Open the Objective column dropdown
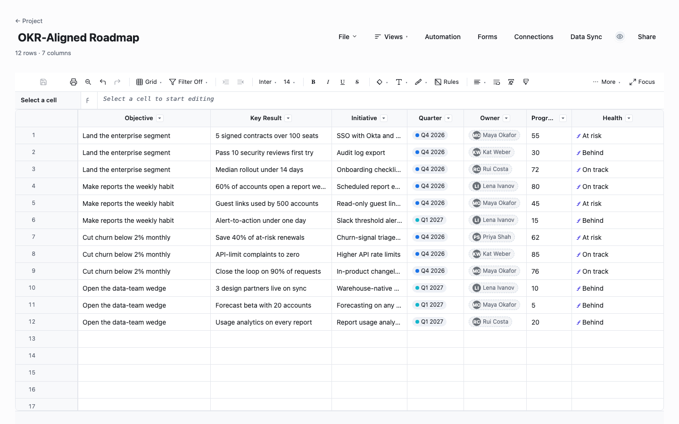The image size is (679, 424). [160, 118]
